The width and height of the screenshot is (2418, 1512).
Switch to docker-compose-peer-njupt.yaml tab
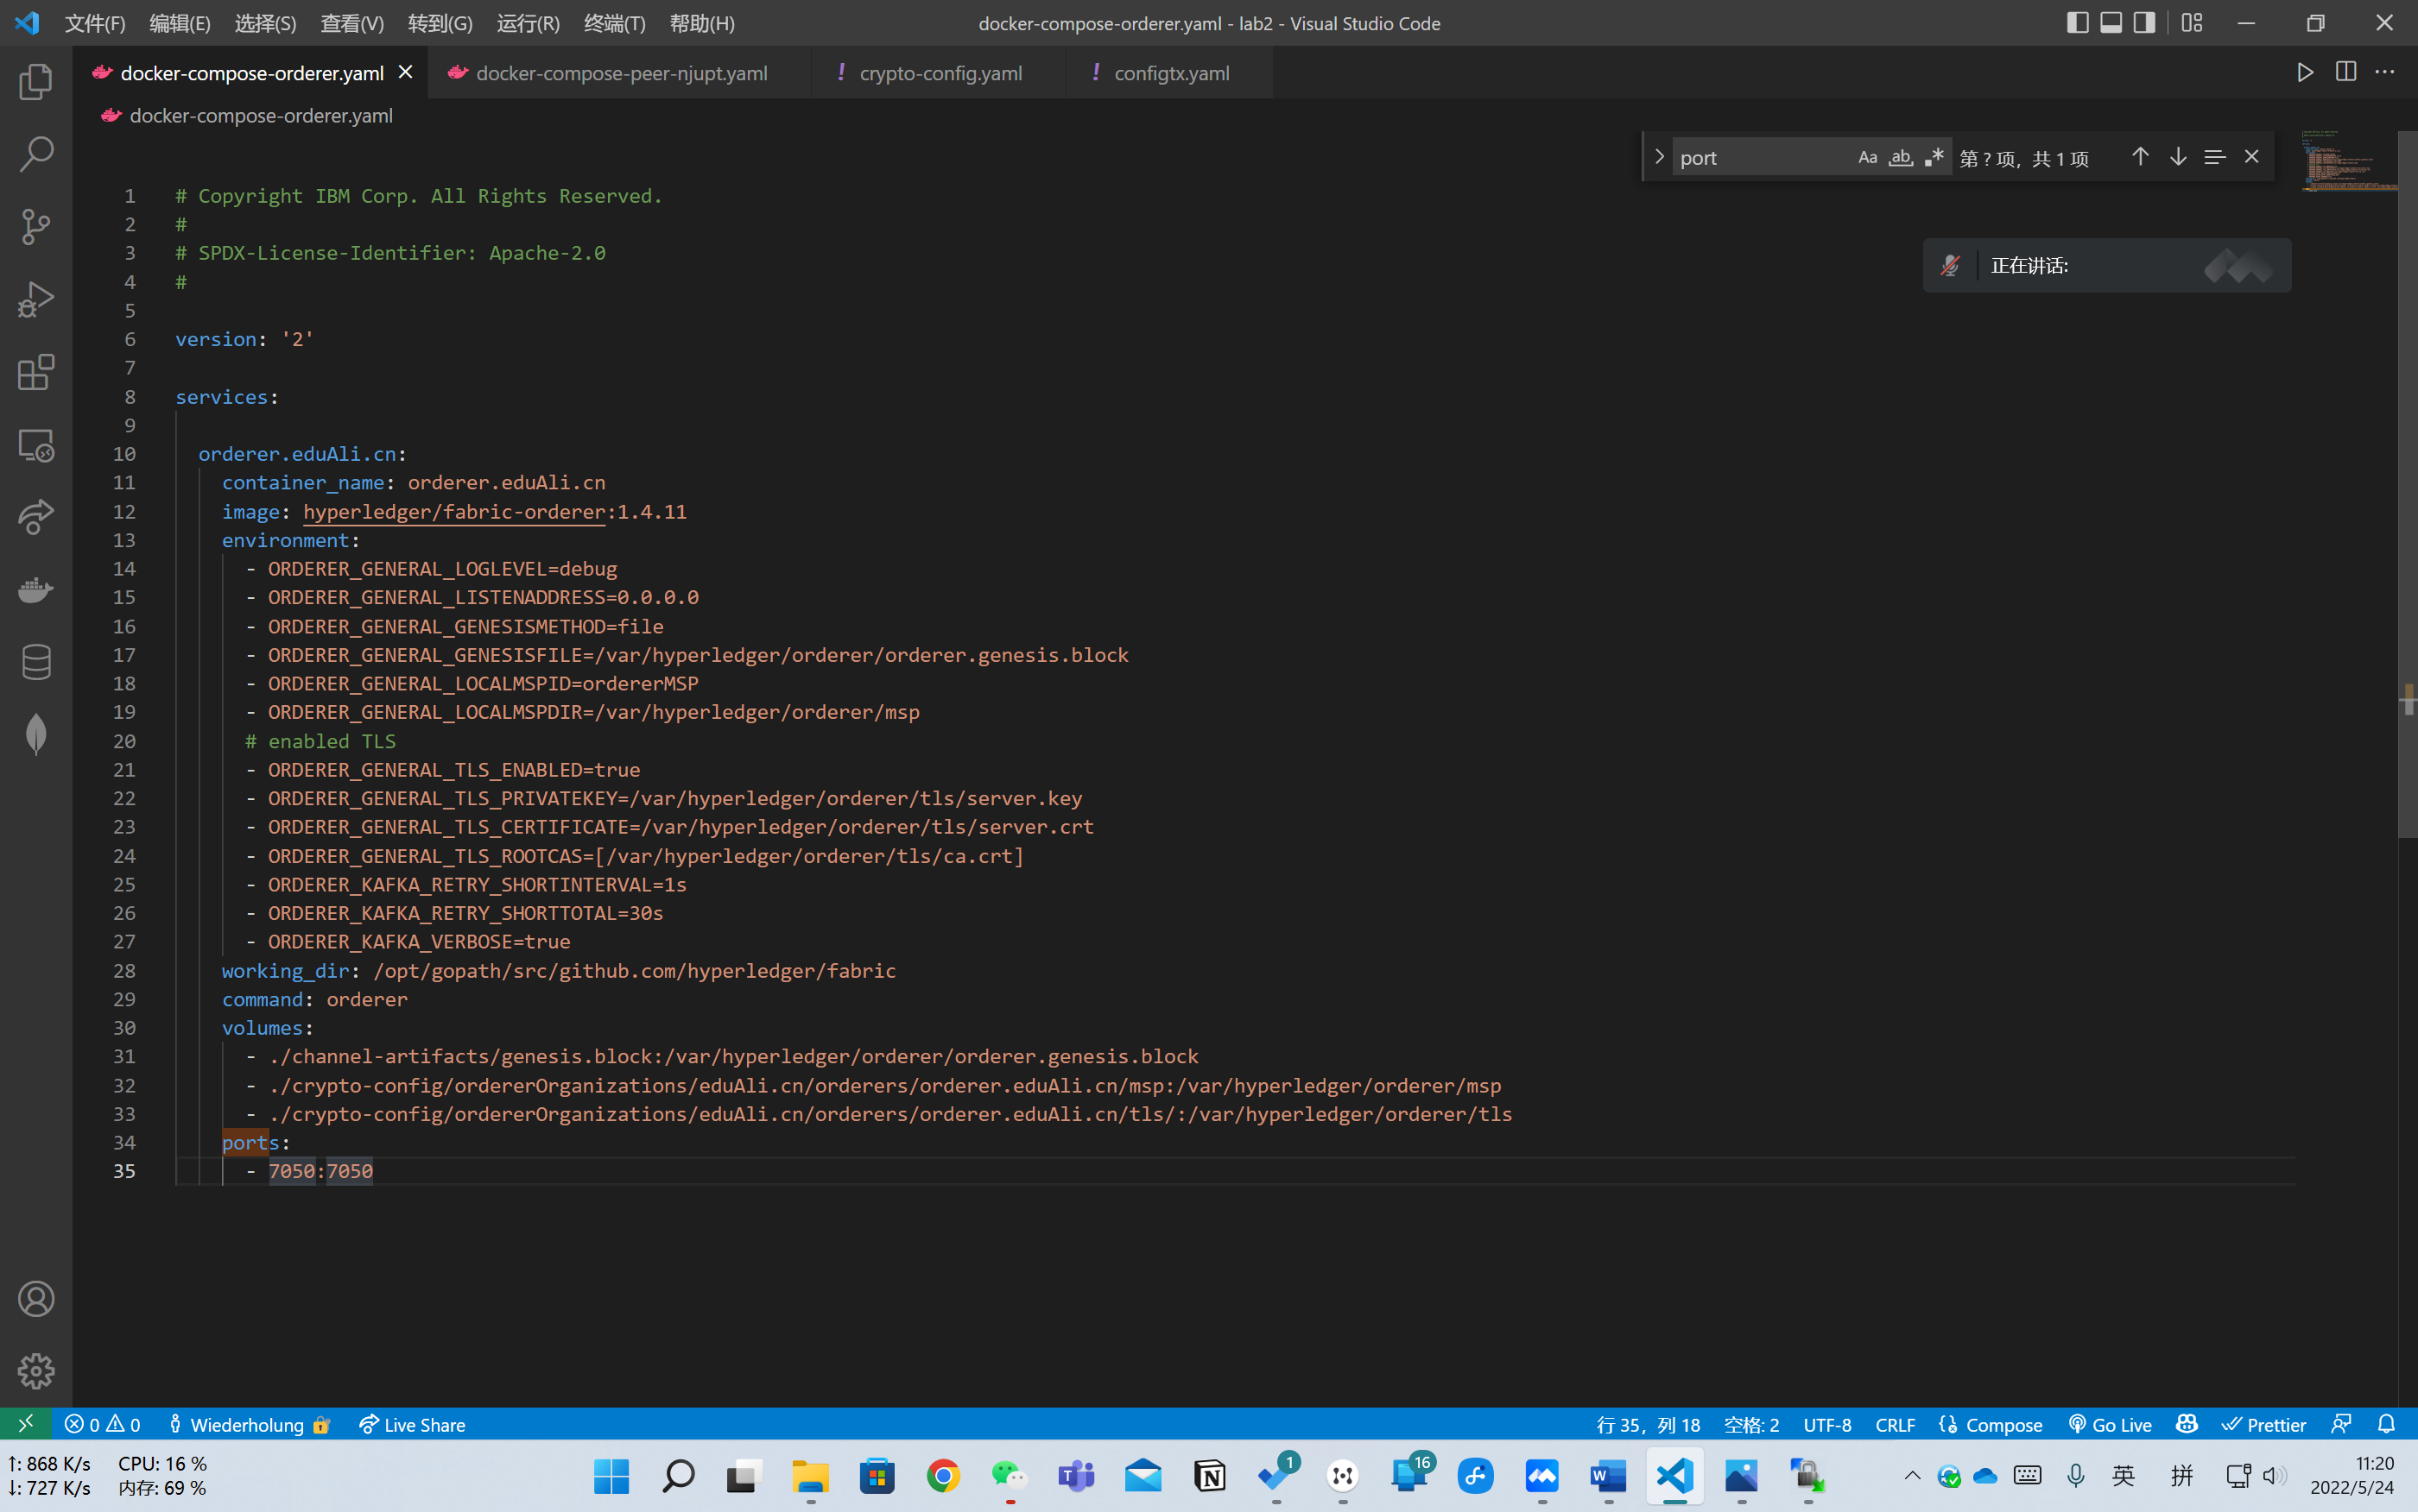(620, 73)
